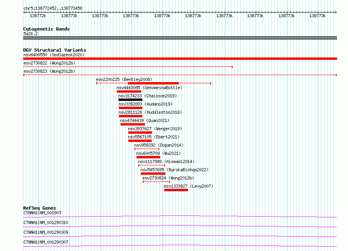Image resolution: width=348 pixels, height=251 pixels.
Task: Click the magenta line of CTNNA1|NM_001903
Action: pyautogui.click(x=180, y=216)
